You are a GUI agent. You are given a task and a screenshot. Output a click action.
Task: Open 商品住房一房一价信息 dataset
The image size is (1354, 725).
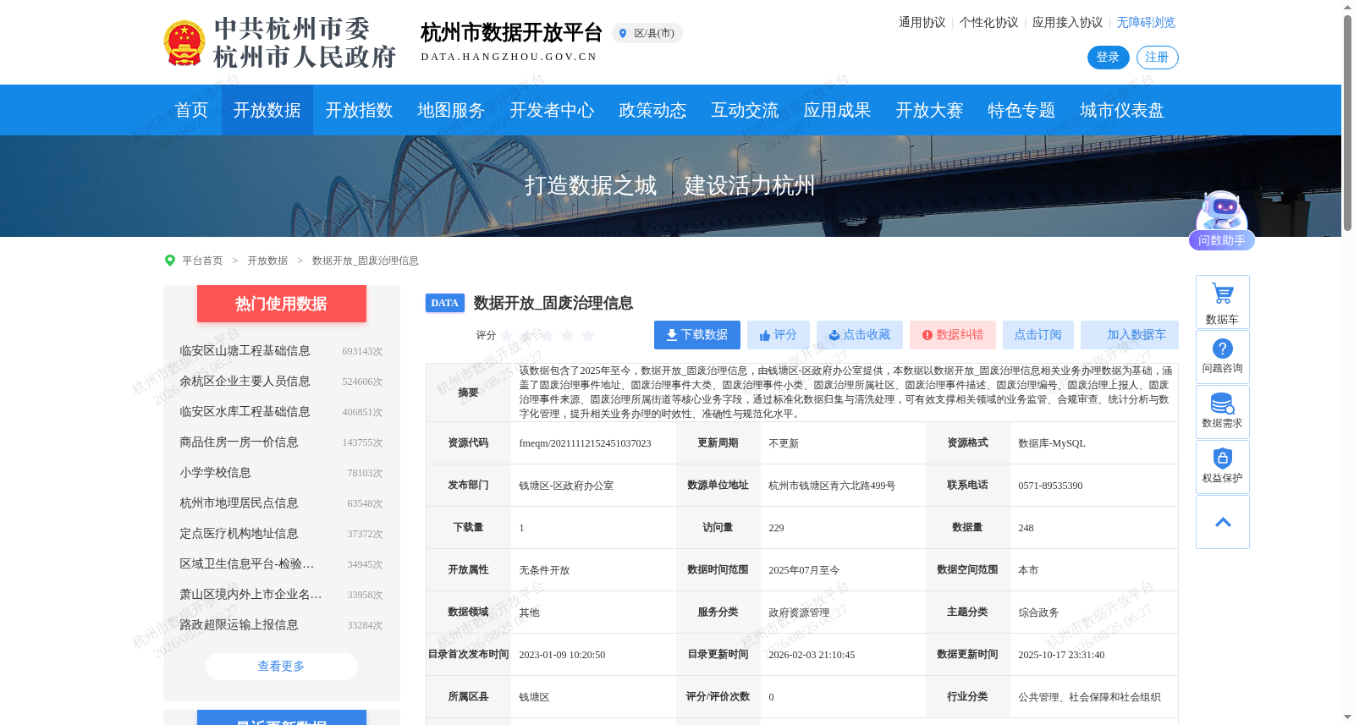click(x=239, y=442)
